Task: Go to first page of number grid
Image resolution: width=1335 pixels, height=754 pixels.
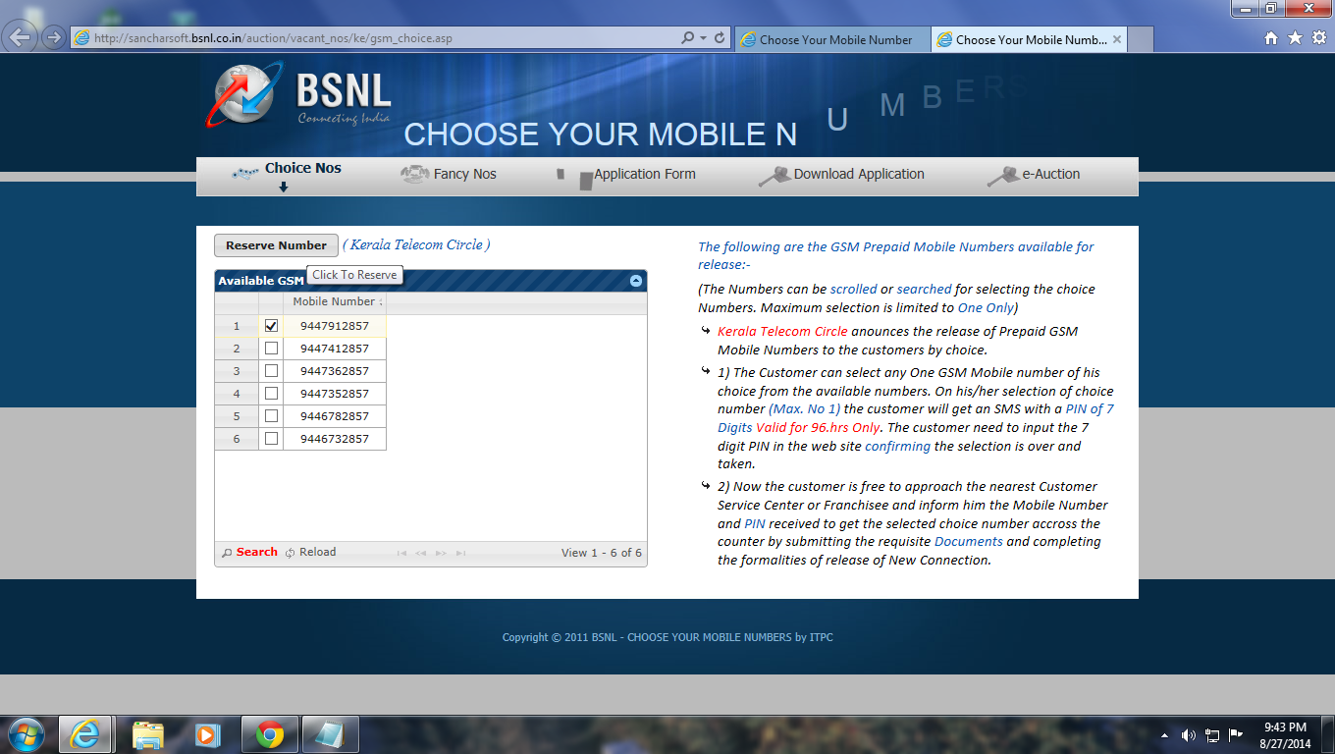Action: (x=401, y=553)
